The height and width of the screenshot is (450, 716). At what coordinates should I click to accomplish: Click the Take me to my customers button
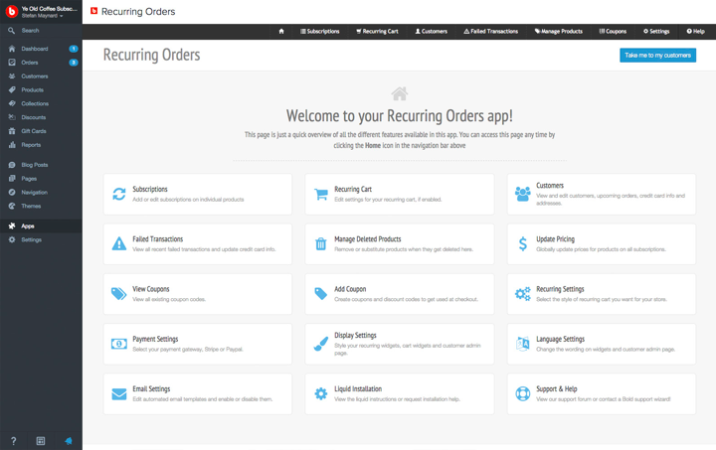coord(657,55)
